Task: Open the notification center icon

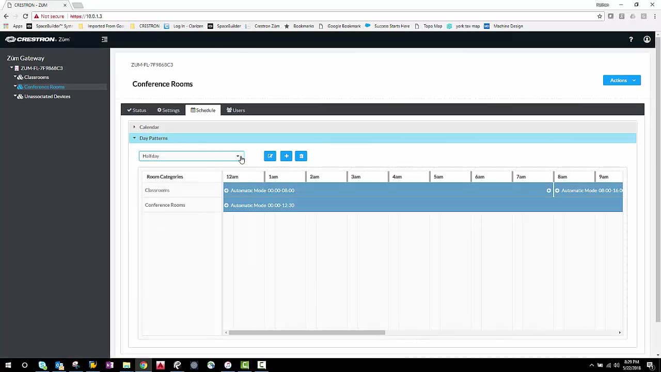Action: point(650,365)
